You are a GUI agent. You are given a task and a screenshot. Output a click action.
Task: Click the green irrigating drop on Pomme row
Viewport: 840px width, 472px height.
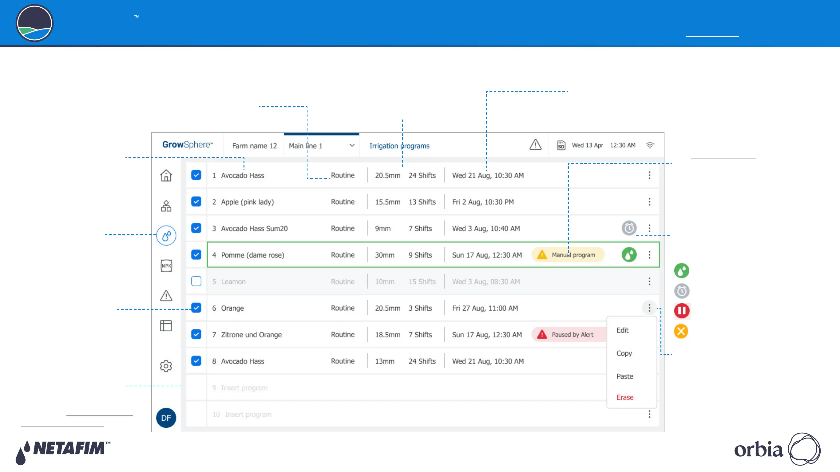pyautogui.click(x=629, y=254)
